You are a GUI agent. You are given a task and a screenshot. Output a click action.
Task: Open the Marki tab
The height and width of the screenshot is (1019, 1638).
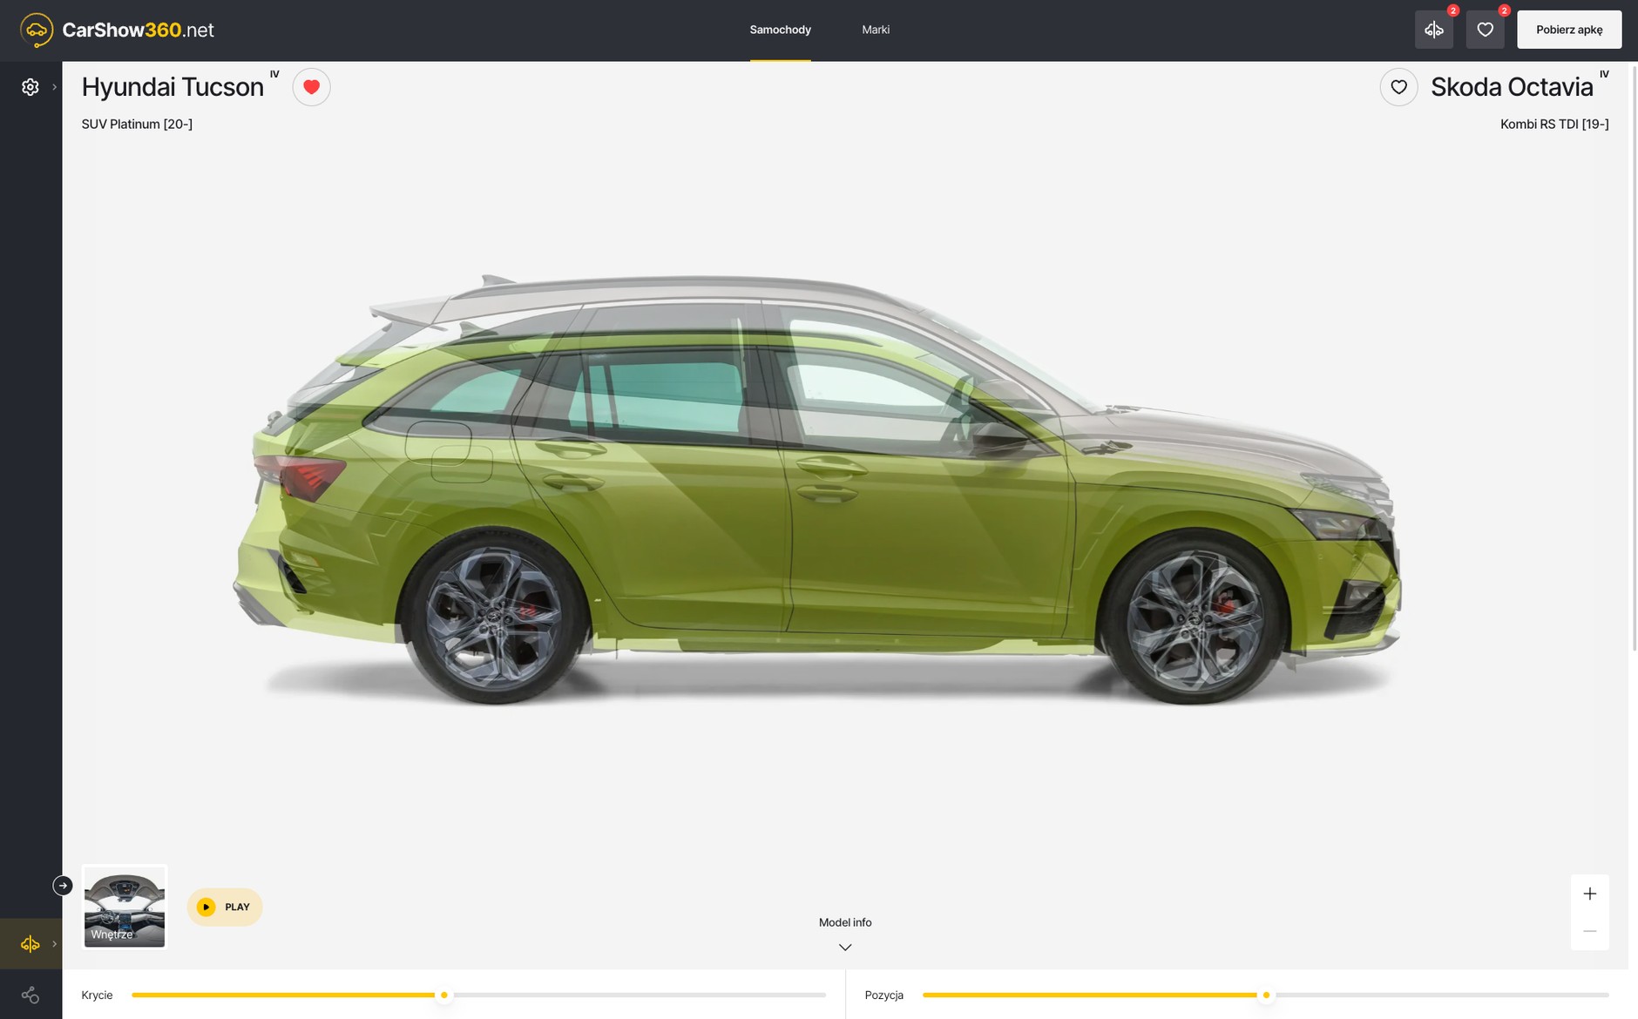click(x=876, y=30)
